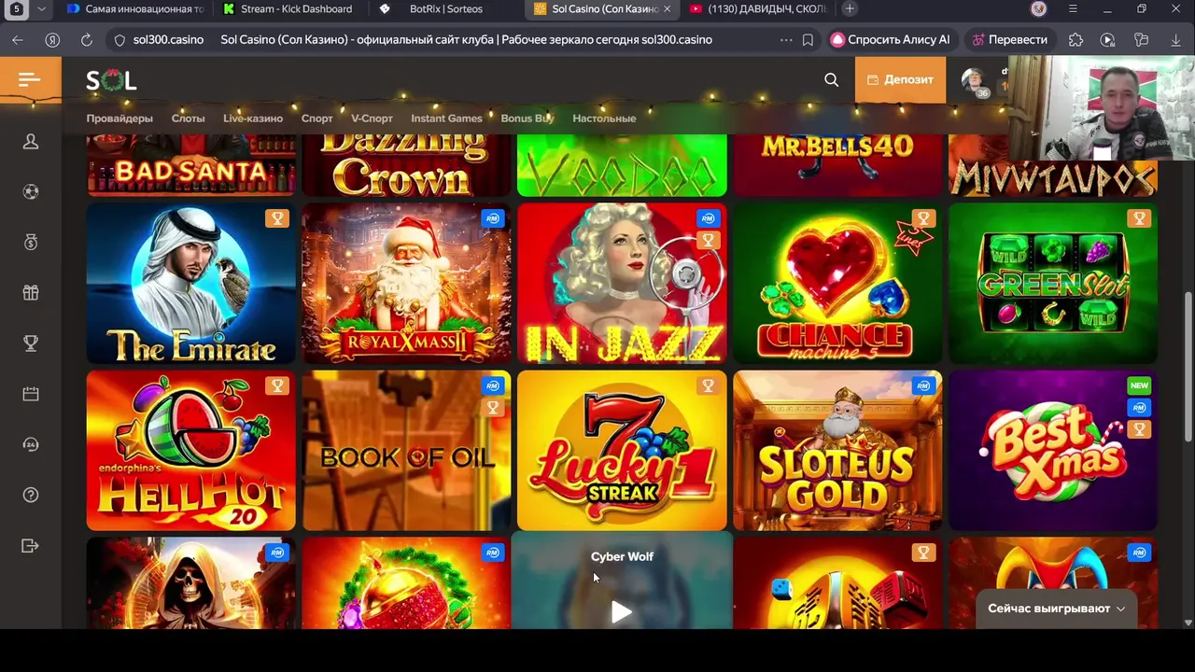Open the Chance Machine 5 game thumbnail
The width and height of the screenshot is (1195, 672).
(x=837, y=283)
